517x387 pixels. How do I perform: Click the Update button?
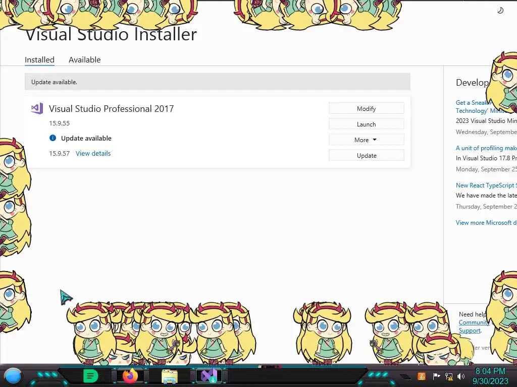(367, 155)
